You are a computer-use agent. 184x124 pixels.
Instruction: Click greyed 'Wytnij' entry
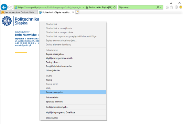point(73,76)
